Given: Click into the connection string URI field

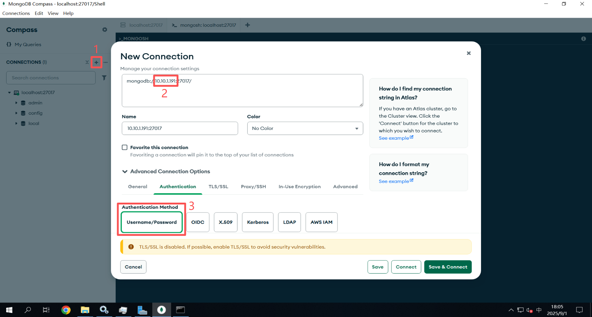Looking at the screenshot, I should click(x=243, y=90).
